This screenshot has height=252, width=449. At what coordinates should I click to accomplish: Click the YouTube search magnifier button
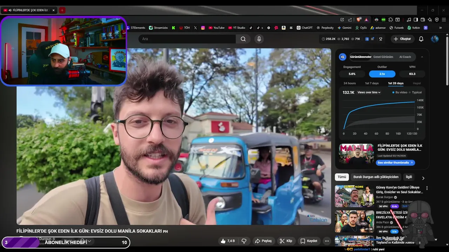point(243,39)
